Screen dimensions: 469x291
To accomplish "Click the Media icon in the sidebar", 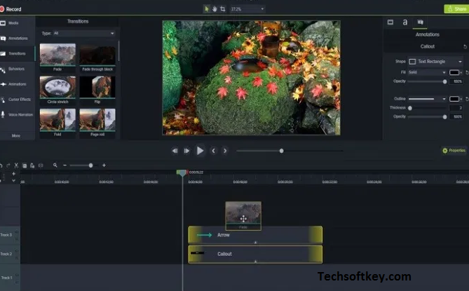I will pyautogui.click(x=3, y=23).
